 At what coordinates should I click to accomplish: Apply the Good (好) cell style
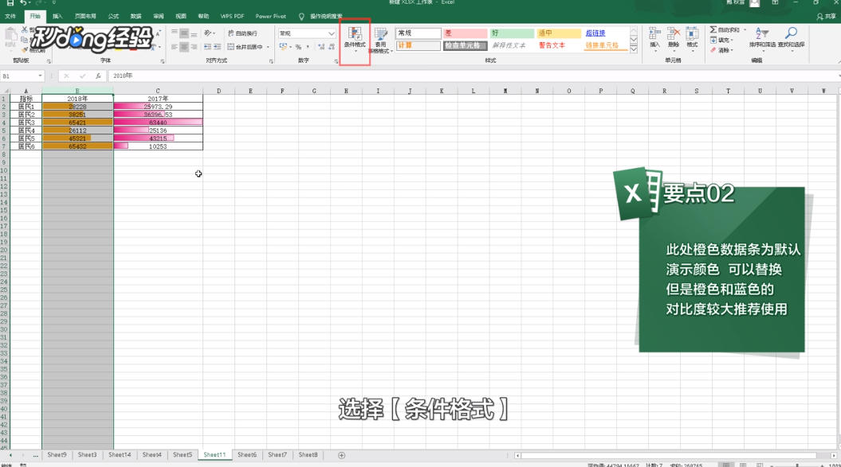pyautogui.click(x=512, y=33)
